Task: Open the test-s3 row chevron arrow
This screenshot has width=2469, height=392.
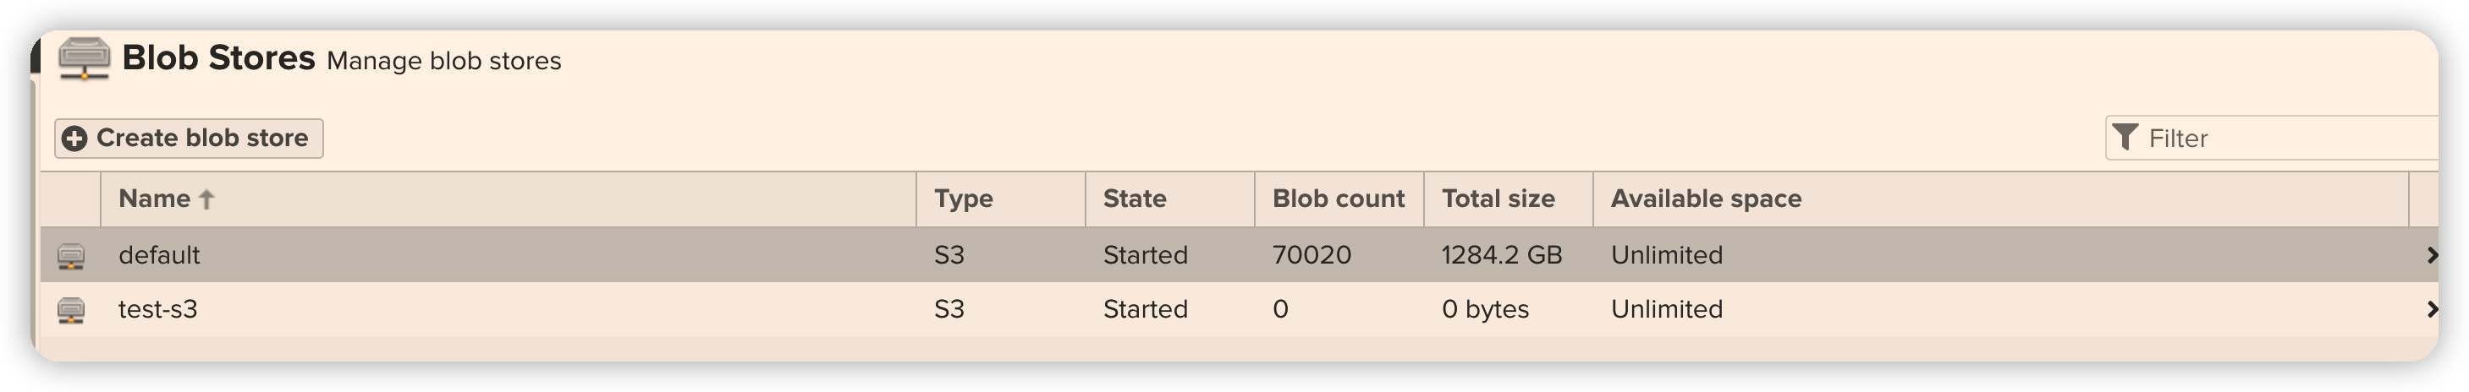Action: click(2431, 310)
